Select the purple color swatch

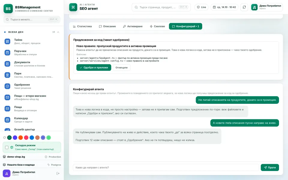tap(15, 138)
